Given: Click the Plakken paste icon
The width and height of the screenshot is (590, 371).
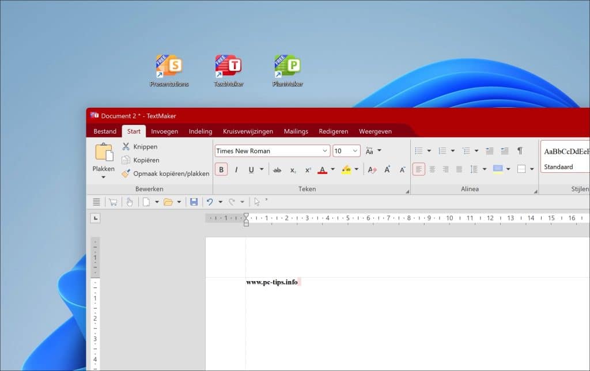Looking at the screenshot, I should point(104,153).
